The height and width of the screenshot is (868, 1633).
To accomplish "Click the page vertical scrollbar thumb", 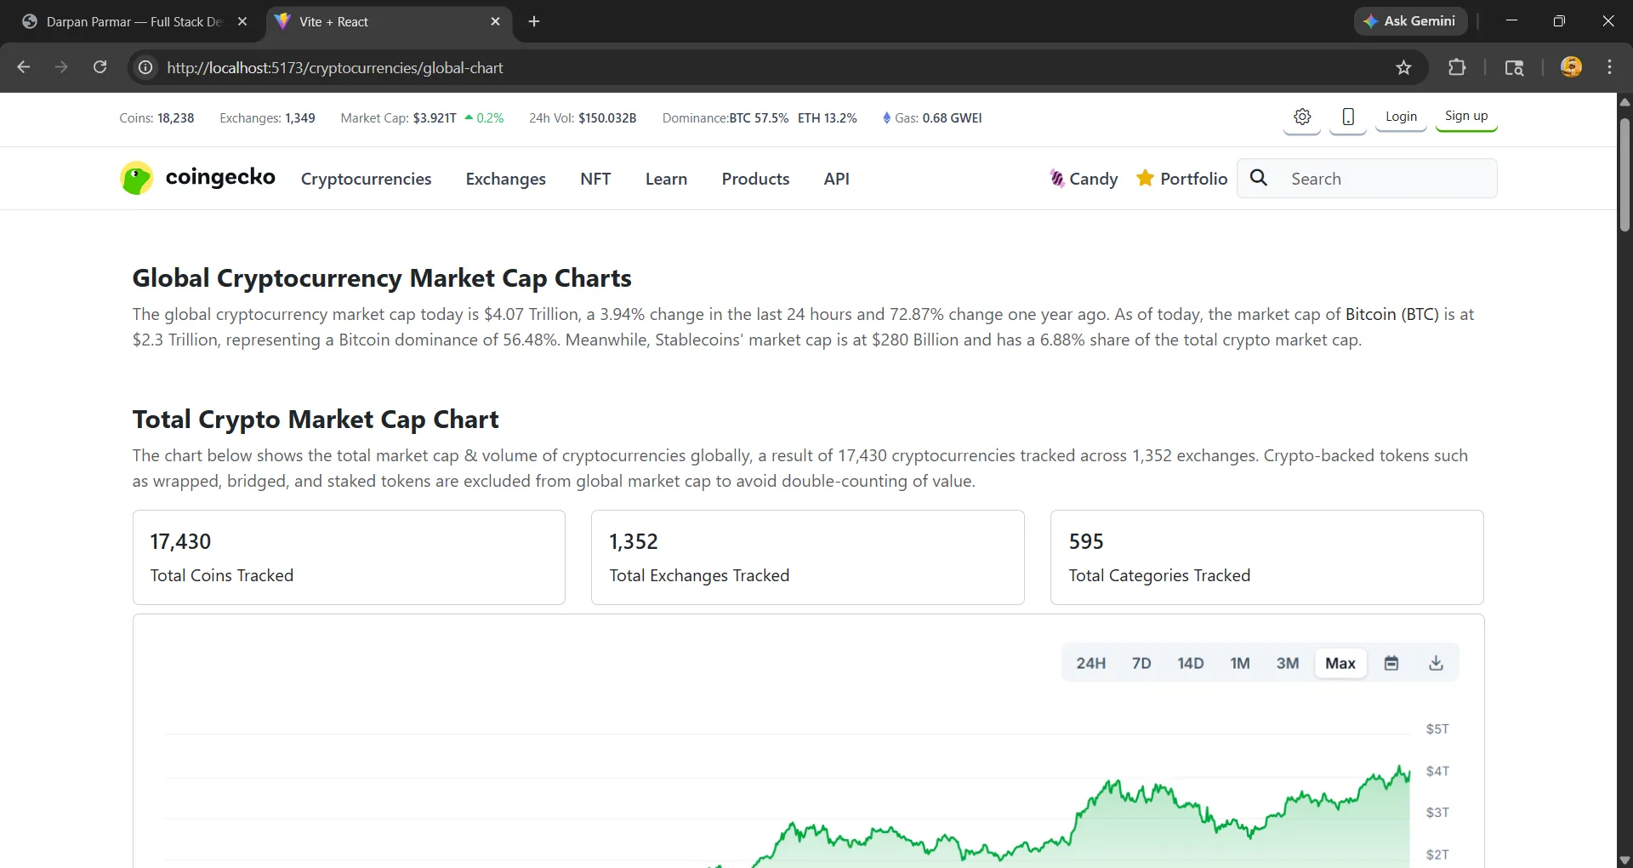I will click(1624, 174).
